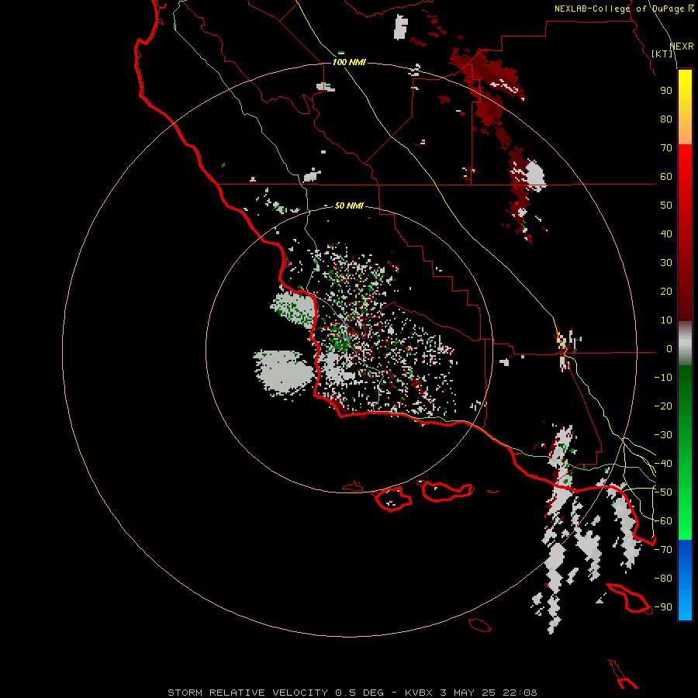
Task: Click the positive 90 value on velocity scale
Action: click(666, 91)
